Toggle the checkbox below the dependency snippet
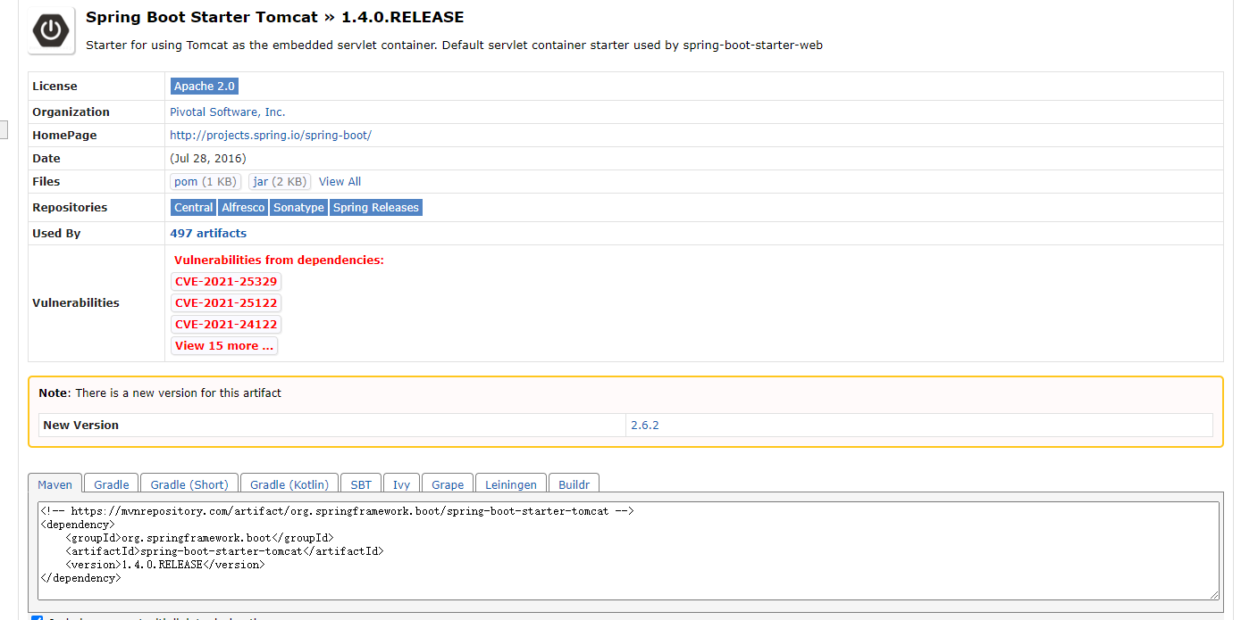Screen dimensions: 1241x620 [37, 617]
